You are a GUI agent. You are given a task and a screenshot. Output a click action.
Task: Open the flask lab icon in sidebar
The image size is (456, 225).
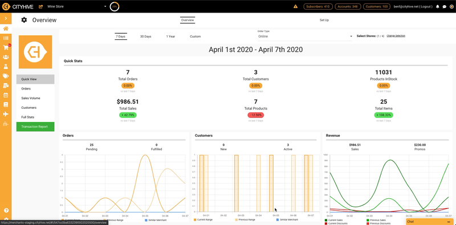pos(6,67)
